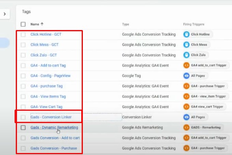Viewport: 232px width, 155px height.
Task: Sort tags by the Name column header
Action: click(x=35, y=24)
